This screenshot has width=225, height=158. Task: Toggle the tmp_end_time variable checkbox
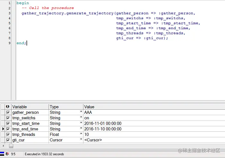(8, 129)
